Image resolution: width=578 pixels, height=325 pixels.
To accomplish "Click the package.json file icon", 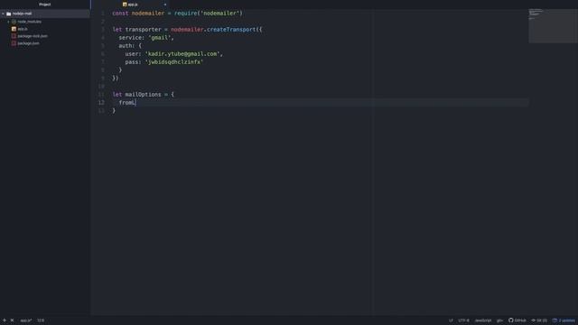I will coord(14,43).
